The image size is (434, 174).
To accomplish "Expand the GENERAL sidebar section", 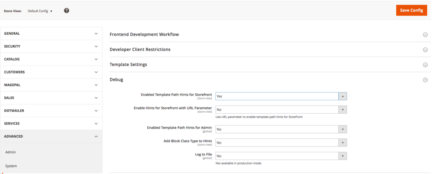I will coord(51,34).
